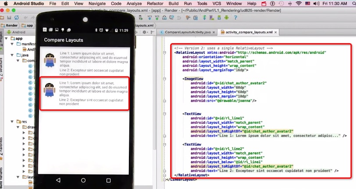Select the res folder in the project tree

pyautogui.click(x=21, y=122)
